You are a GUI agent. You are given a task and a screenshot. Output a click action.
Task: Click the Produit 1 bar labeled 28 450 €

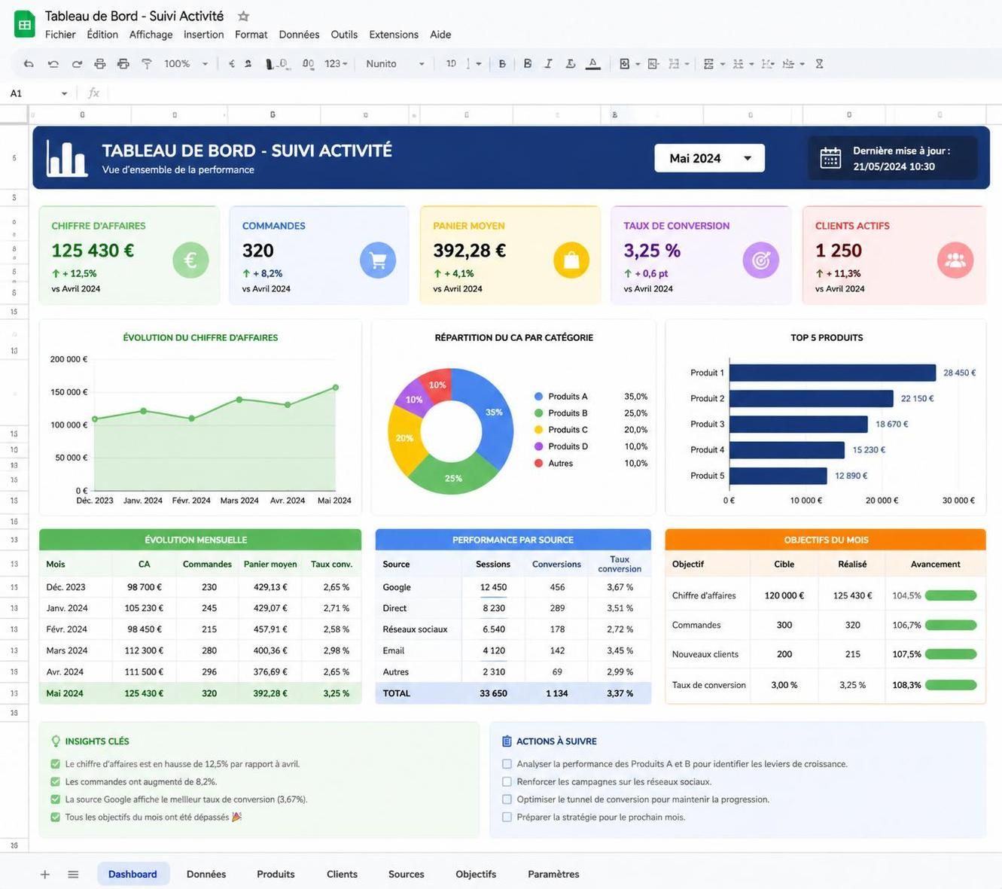[832, 373]
